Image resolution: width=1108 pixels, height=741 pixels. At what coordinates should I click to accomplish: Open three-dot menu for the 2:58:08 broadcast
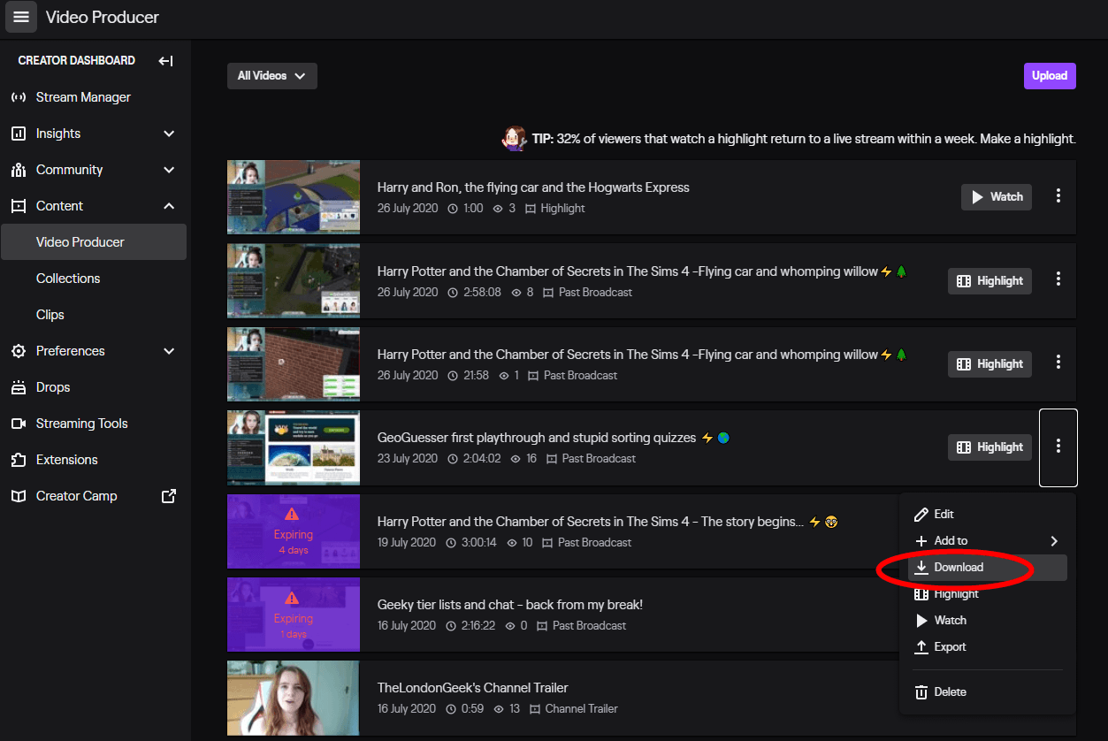coord(1058,279)
